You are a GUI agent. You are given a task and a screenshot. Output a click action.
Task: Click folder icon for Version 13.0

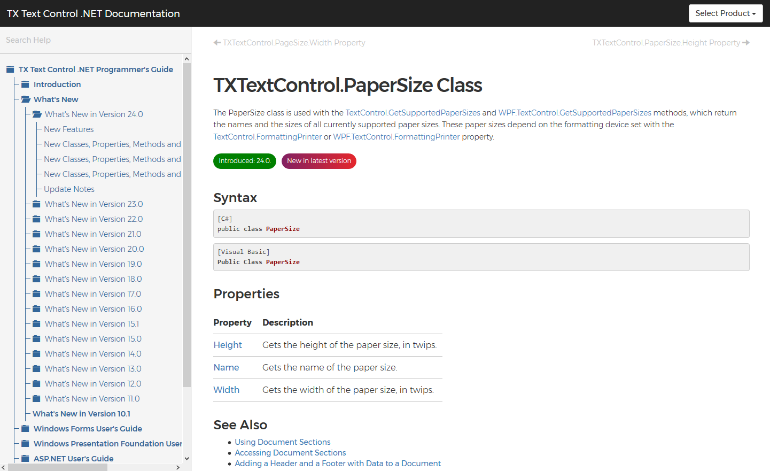click(36, 369)
